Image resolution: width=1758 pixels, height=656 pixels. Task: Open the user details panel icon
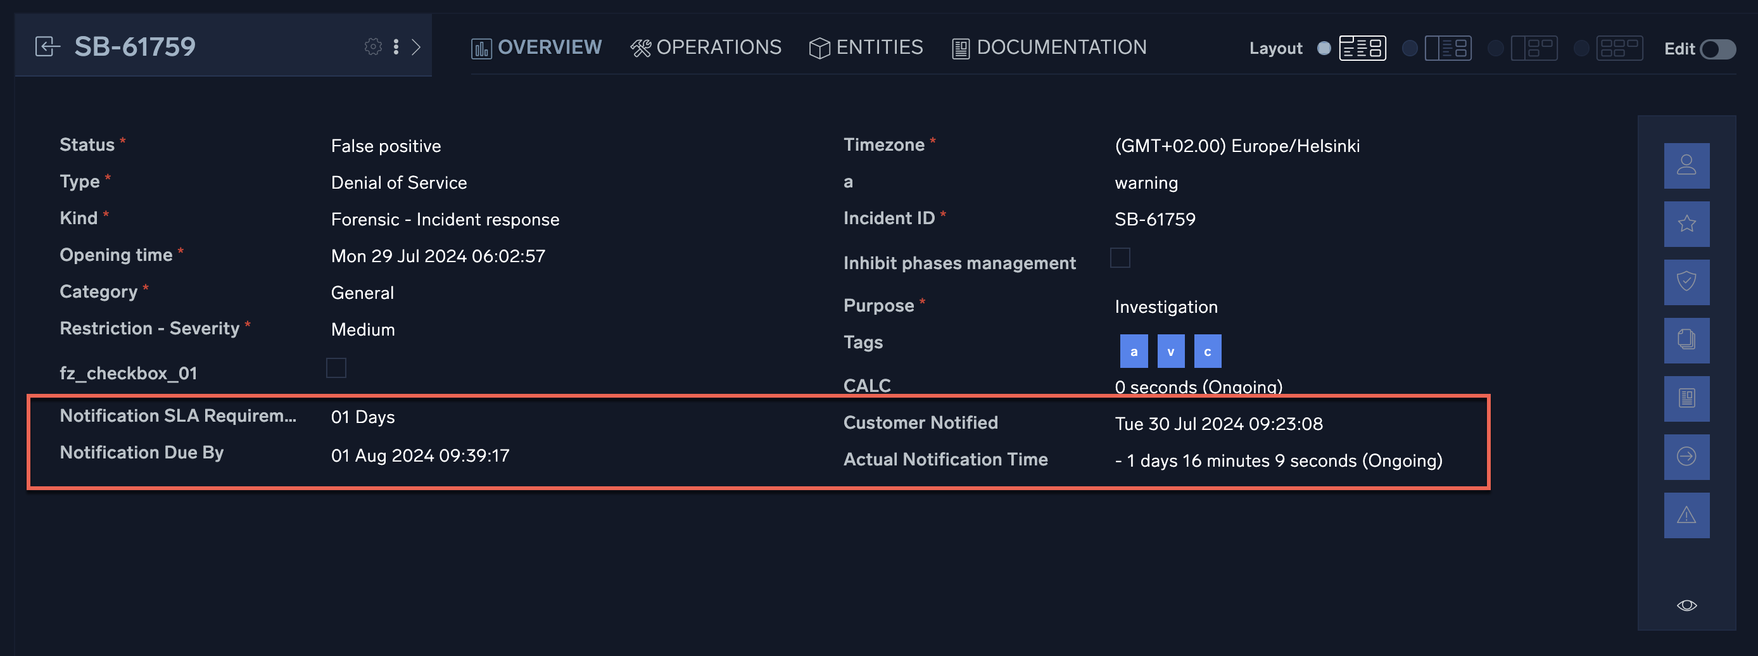(x=1686, y=165)
